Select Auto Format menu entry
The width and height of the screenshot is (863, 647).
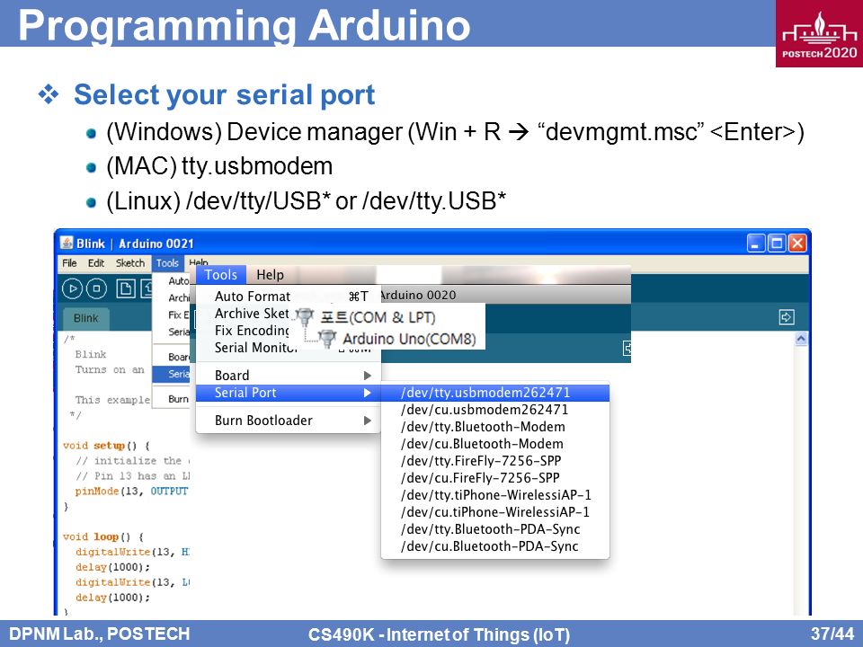288,296
